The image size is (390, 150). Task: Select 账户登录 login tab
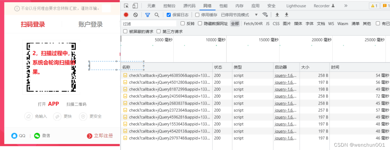(91, 25)
